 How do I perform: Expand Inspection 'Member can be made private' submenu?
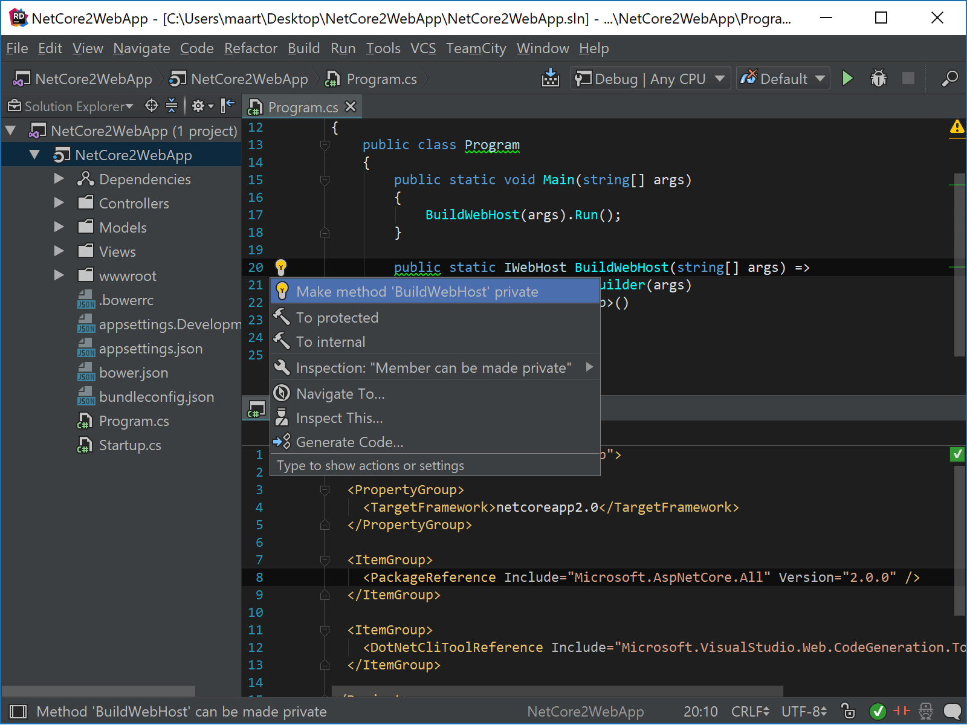coord(589,367)
